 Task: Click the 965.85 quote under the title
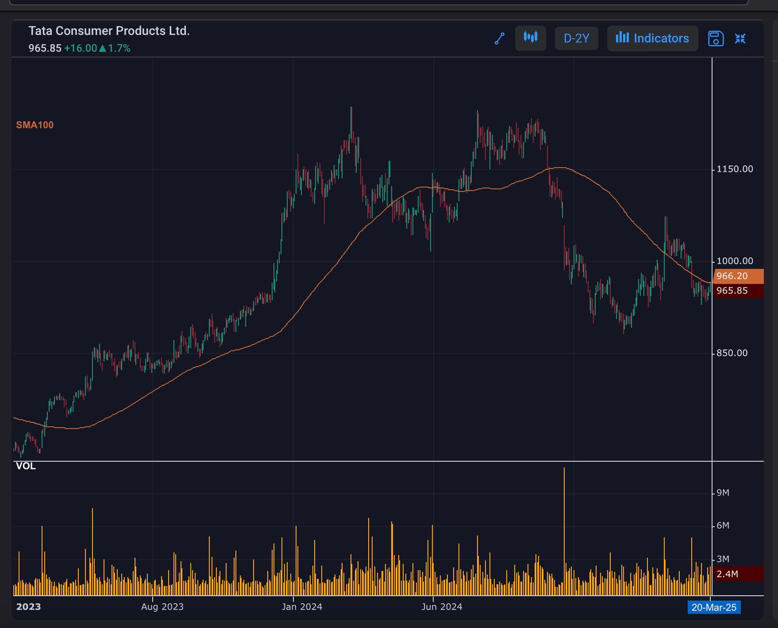click(45, 48)
